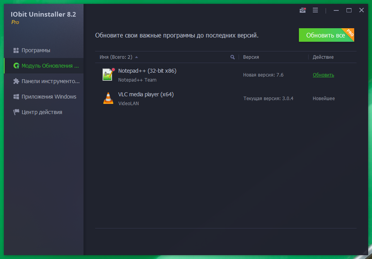Go to Приложения Windows
Image resolution: width=372 pixels, height=259 pixels.
click(44, 97)
